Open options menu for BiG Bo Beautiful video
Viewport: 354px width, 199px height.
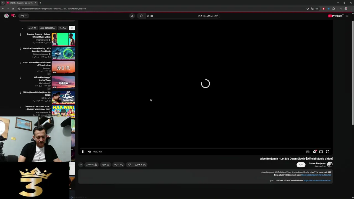[x=20, y=93]
